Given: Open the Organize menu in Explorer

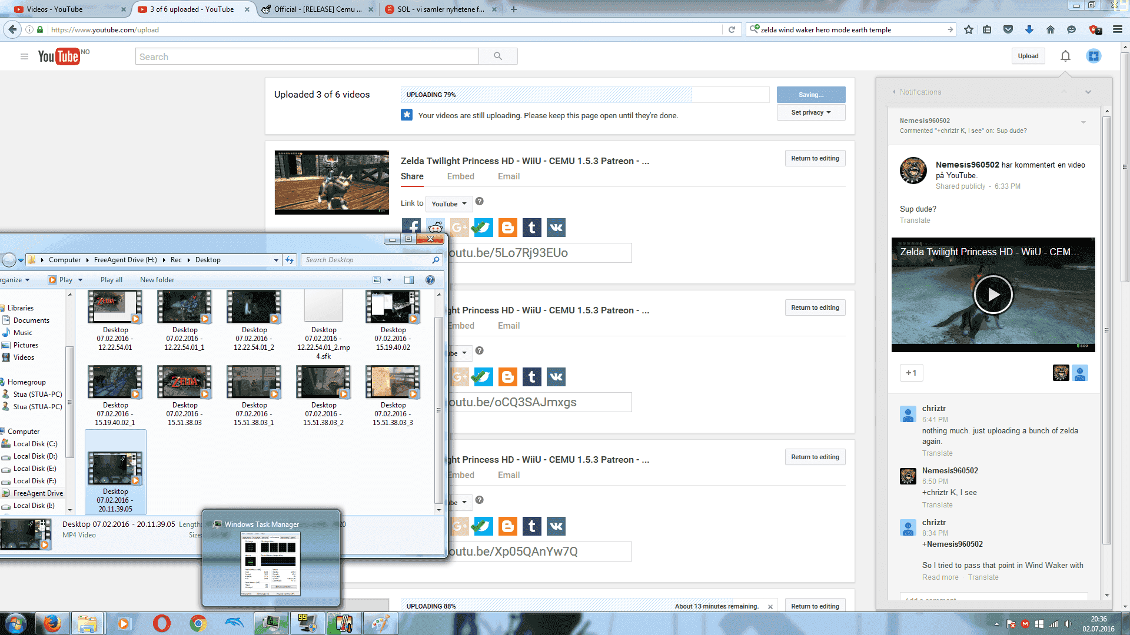Looking at the screenshot, I should (x=15, y=280).
